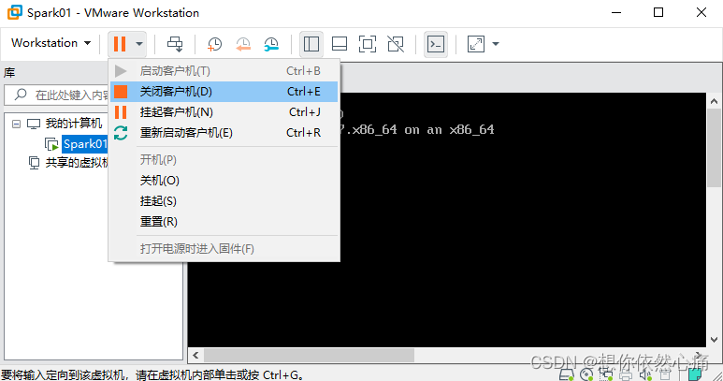
Task: Take a snapshot of this virtual machine
Action: (x=214, y=44)
